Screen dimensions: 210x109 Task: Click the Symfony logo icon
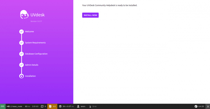point(196,106)
